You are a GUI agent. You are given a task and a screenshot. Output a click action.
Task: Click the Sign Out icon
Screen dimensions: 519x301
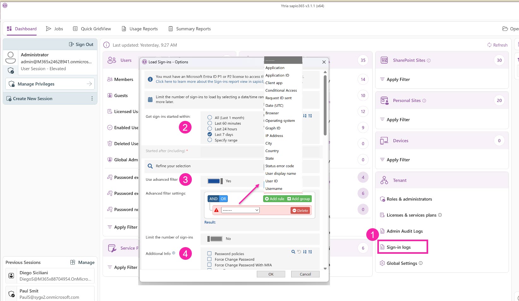pyautogui.click(x=72, y=44)
